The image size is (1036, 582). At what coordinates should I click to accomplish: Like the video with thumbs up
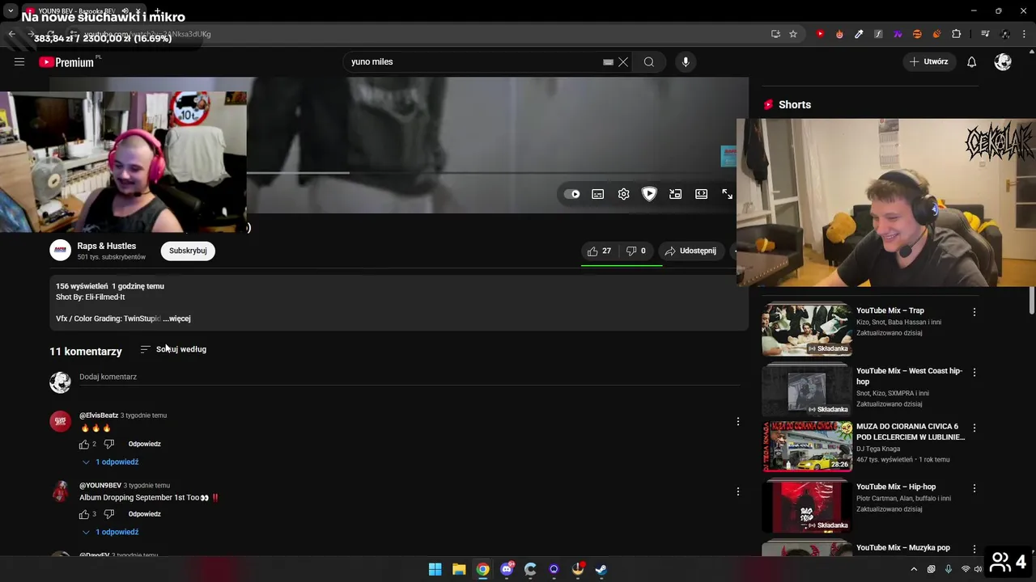(x=599, y=251)
